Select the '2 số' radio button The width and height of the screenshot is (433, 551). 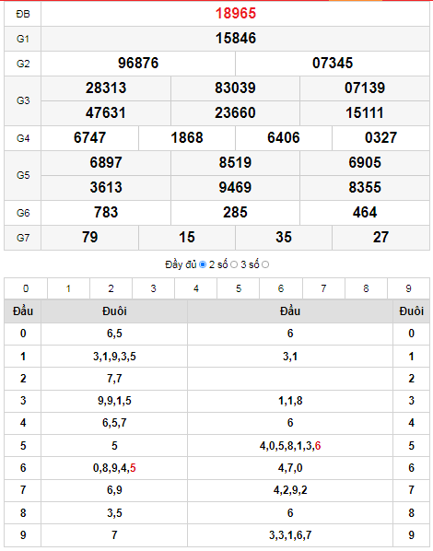[234, 264]
